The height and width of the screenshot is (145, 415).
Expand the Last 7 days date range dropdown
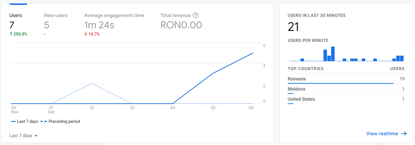(x=23, y=136)
